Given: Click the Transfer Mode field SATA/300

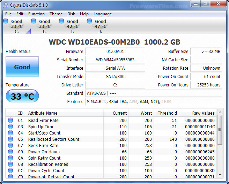Looking at the screenshot, I should coord(115,77).
